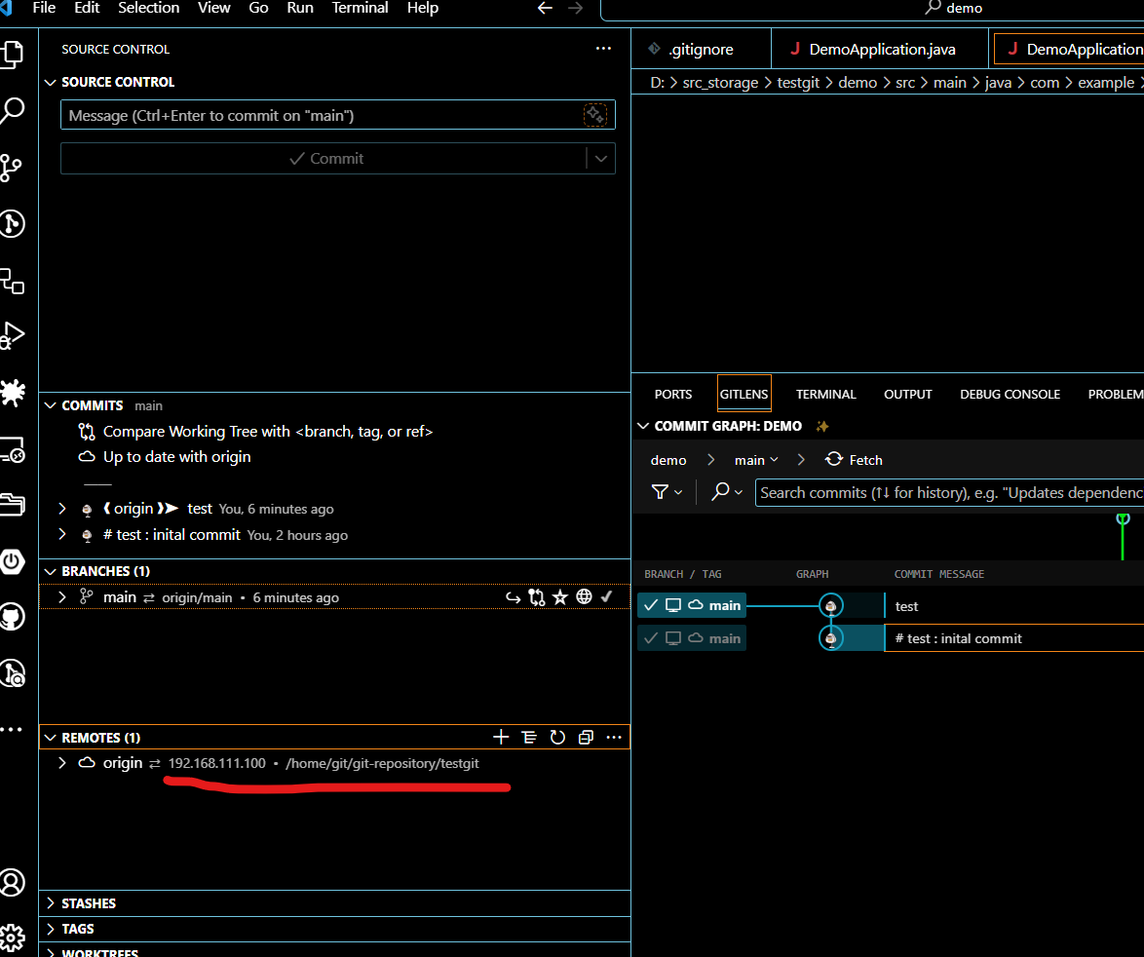Go back with the navigation arrow
This screenshot has width=1144, height=957.
point(545,8)
